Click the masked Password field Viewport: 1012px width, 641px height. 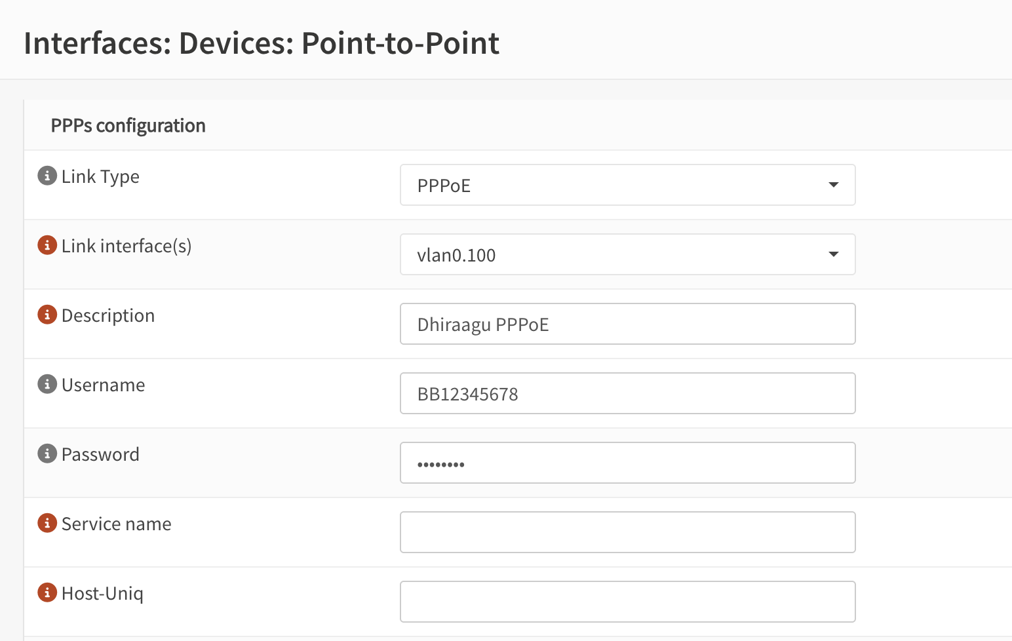click(x=627, y=463)
